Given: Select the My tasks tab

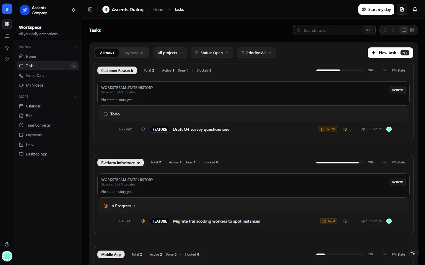Looking at the screenshot, I should click(134, 53).
